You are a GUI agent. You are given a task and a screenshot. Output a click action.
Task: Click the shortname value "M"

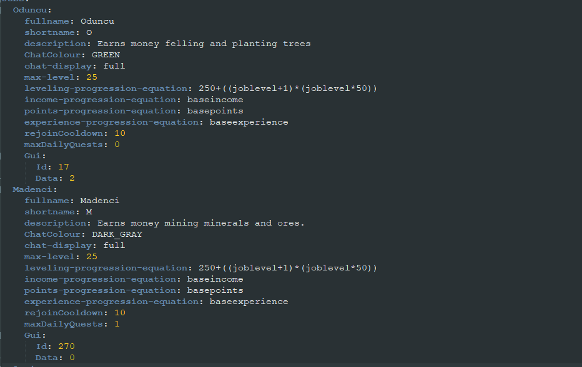click(x=89, y=212)
